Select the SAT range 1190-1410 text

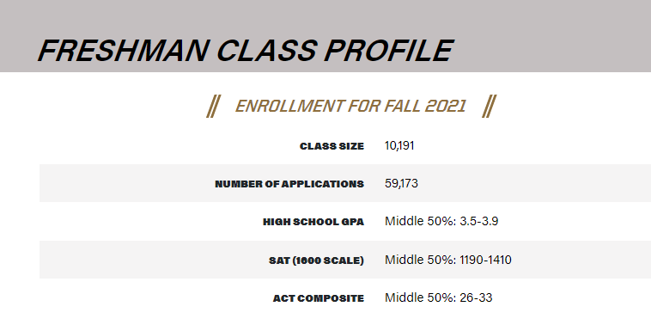coord(486,260)
